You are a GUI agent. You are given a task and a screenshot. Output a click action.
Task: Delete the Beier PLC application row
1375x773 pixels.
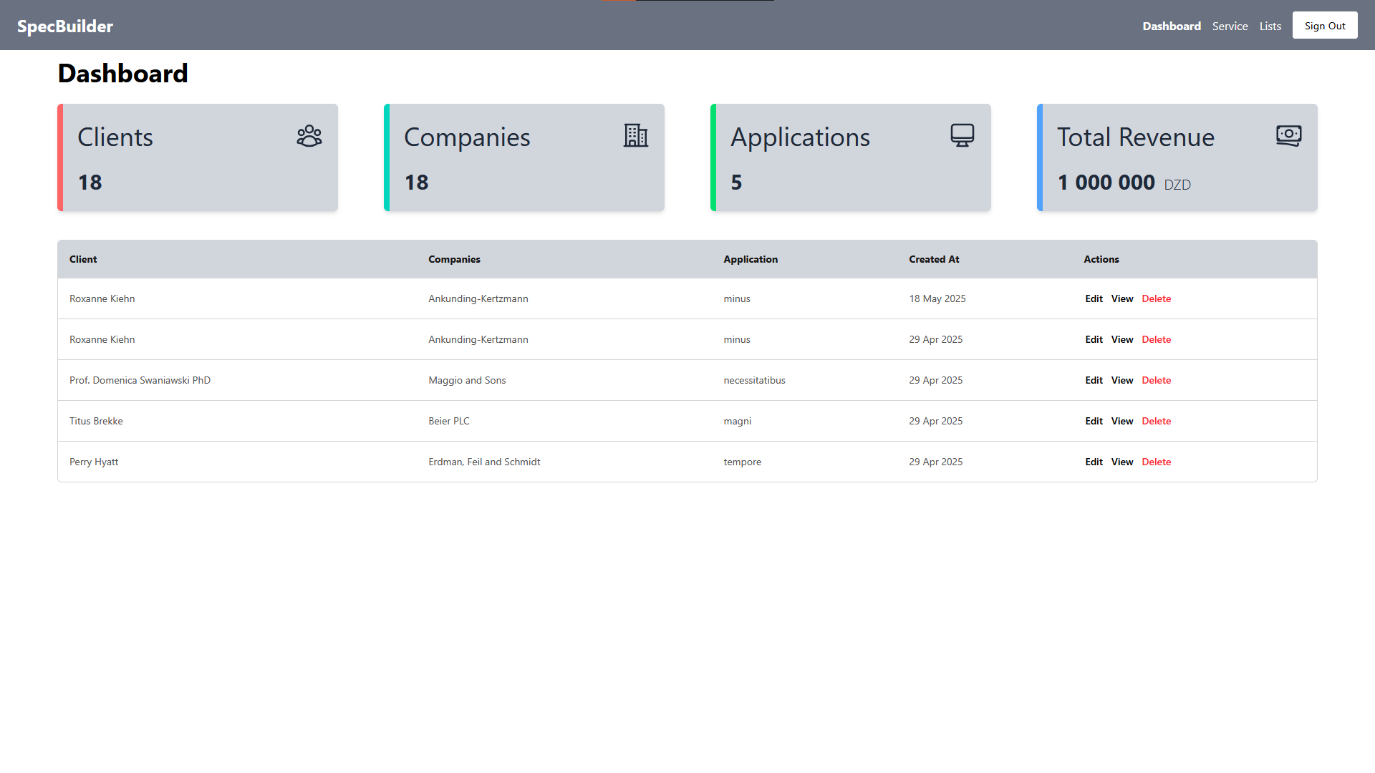pyautogui.click(x=1157, y=421)
